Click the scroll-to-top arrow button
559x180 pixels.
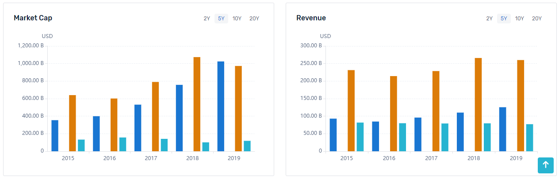[x=545, y=165]
